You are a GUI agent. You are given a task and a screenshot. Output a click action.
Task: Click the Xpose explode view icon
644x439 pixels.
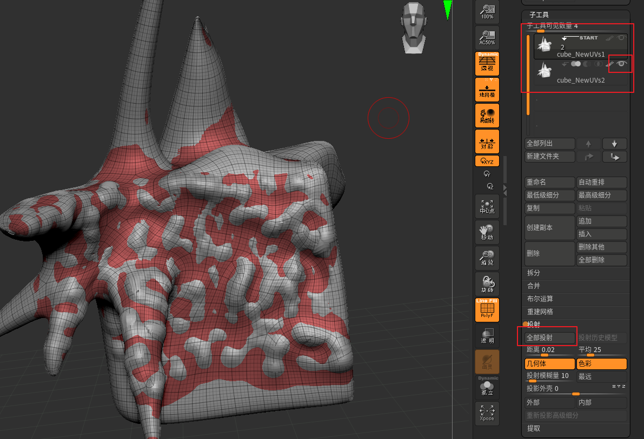[487, 413]
